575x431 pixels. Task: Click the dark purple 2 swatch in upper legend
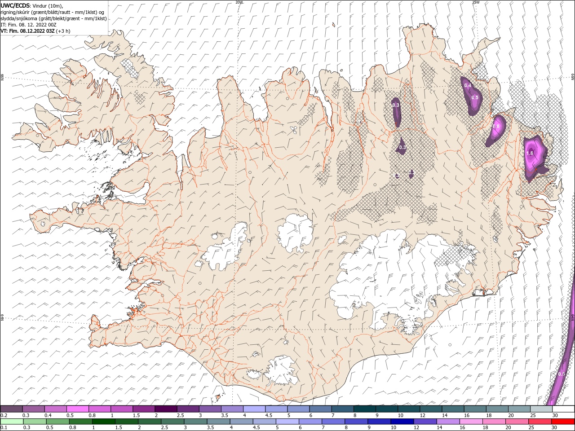click(166, 409)
